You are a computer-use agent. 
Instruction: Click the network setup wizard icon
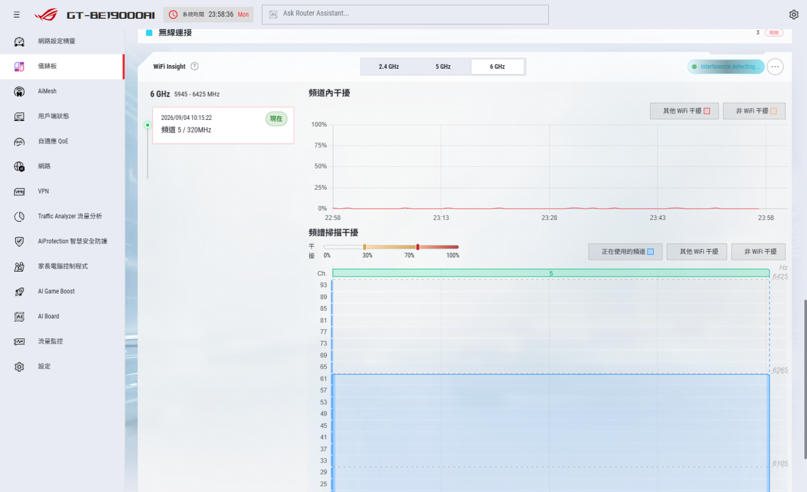(x=19, y=41)
